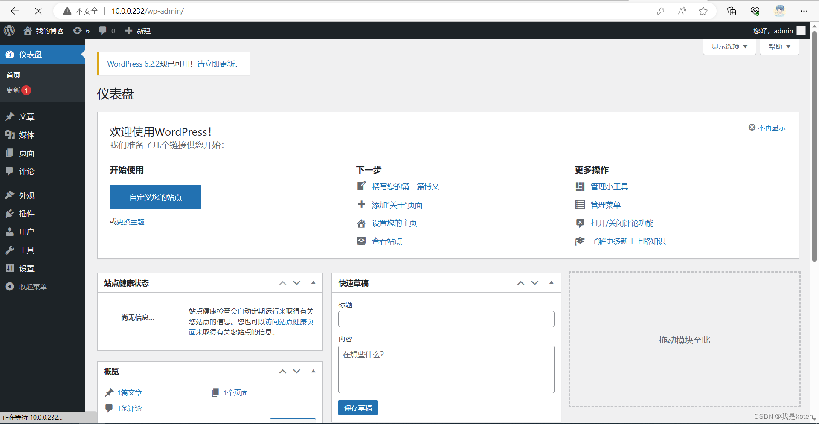
Task: Click 新建 to create new content
Action: click(138, 31)
